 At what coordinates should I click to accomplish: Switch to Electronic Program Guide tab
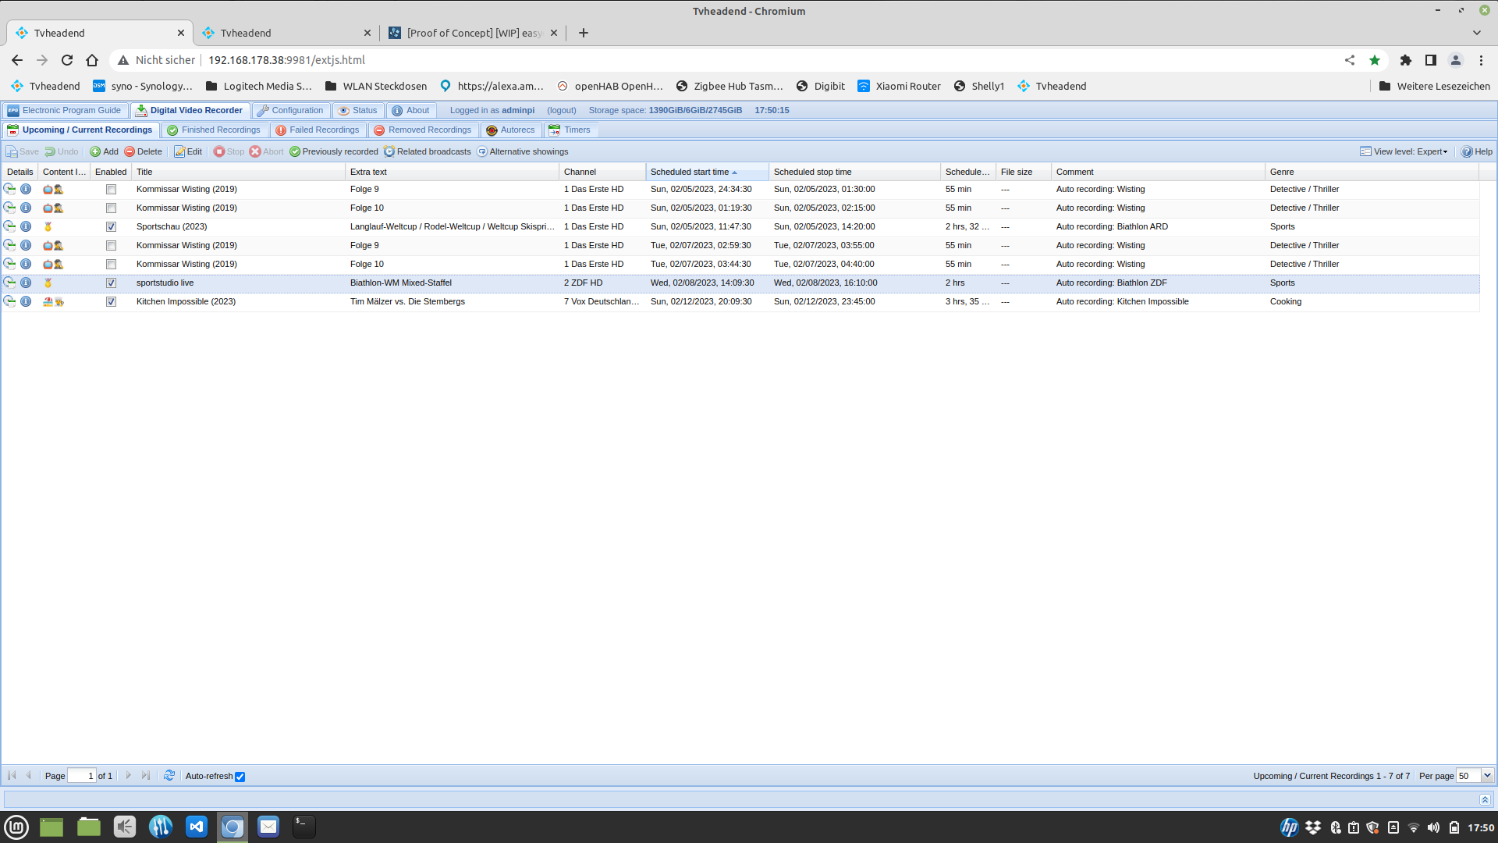pyautogui.click(x=64, y=110)
